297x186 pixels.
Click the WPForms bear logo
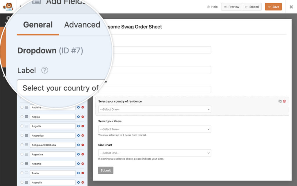pos(8,7)
